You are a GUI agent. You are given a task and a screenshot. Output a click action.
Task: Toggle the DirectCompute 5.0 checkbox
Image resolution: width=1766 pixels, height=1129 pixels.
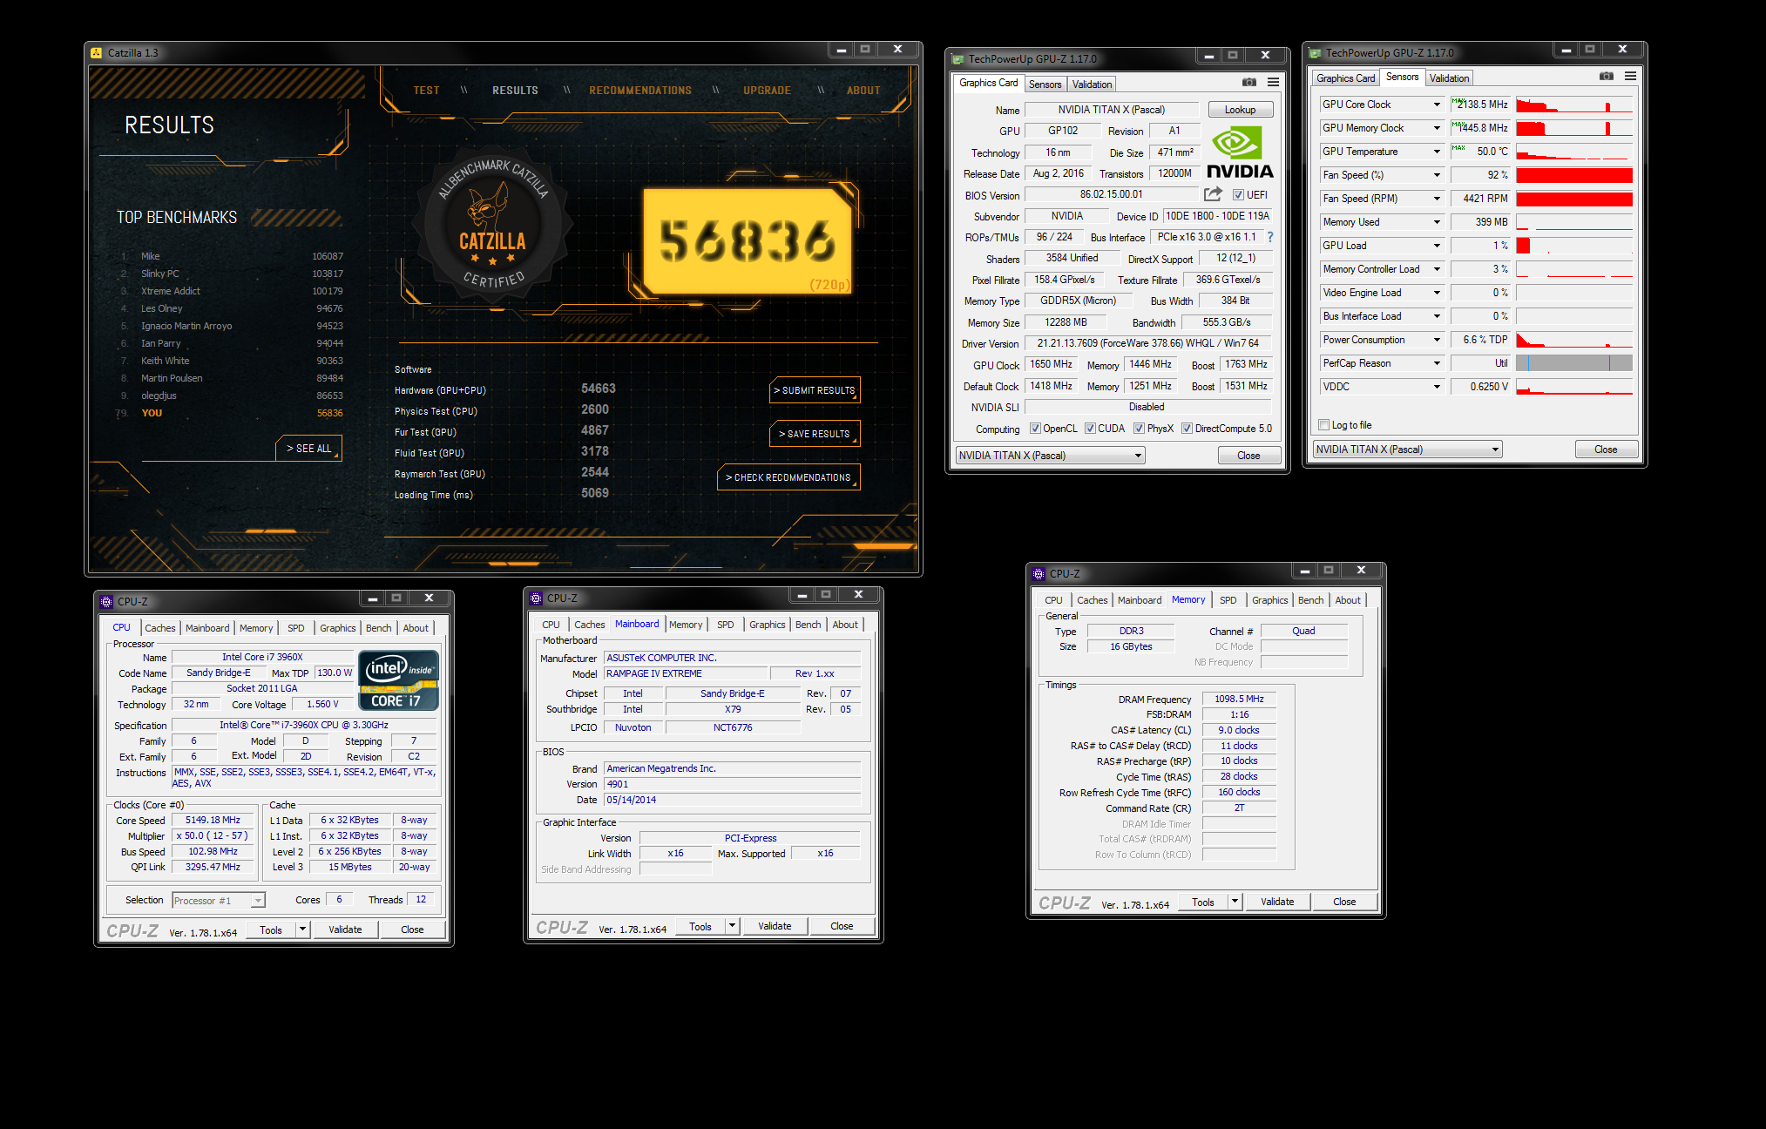1187,429
